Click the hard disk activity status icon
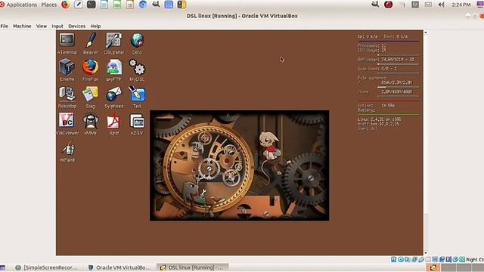The width and height of the screenshot is (484, 272). coord(393,259)
